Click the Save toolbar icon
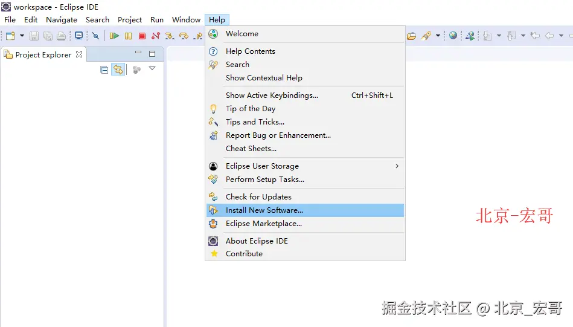This screenshot has width=573, height=327. [34, 36]
